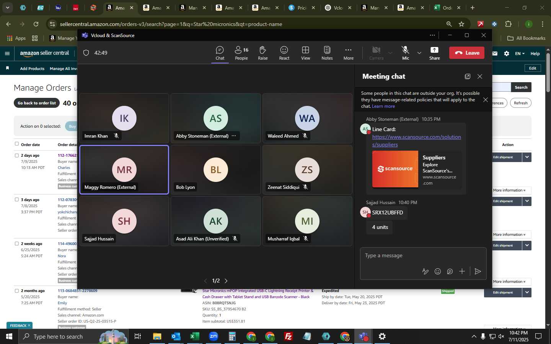Open All Bookmarks folder
551x344 pixels.
pos(526,38)
